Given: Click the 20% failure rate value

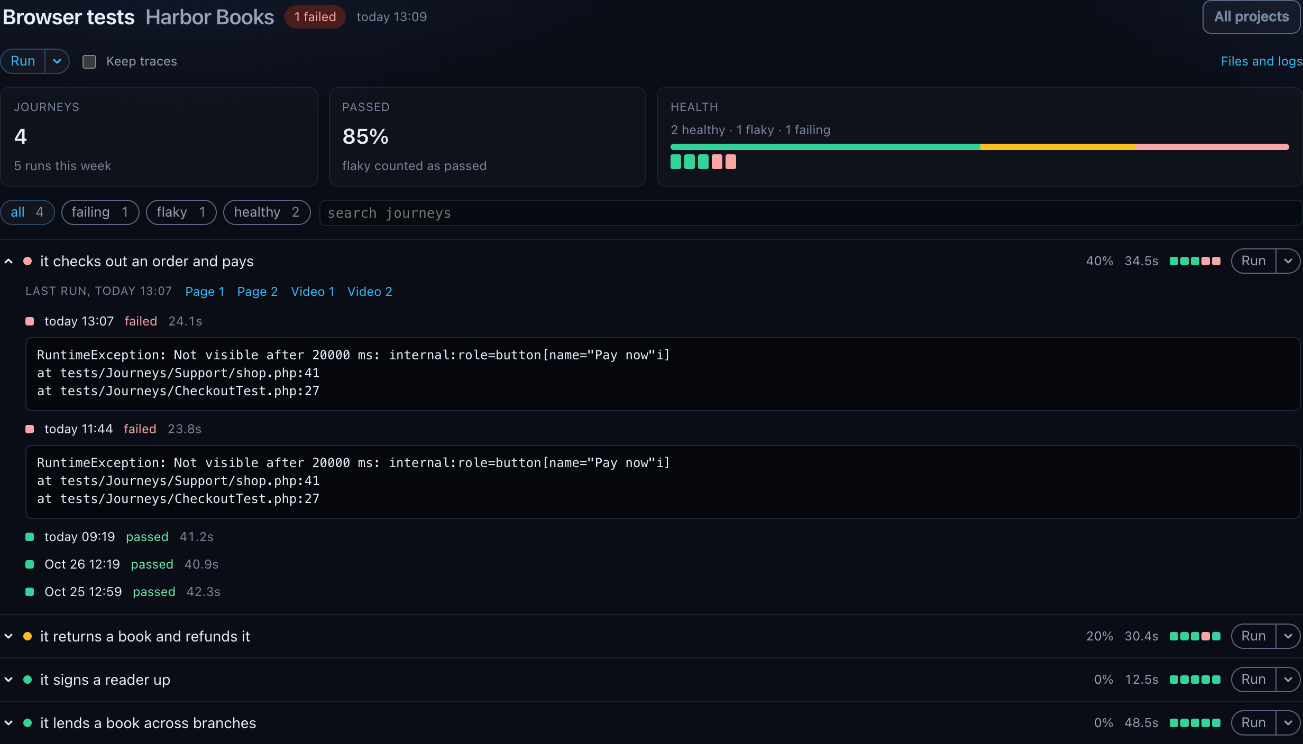Looking at the screenshot, I should click(1099, 636).
